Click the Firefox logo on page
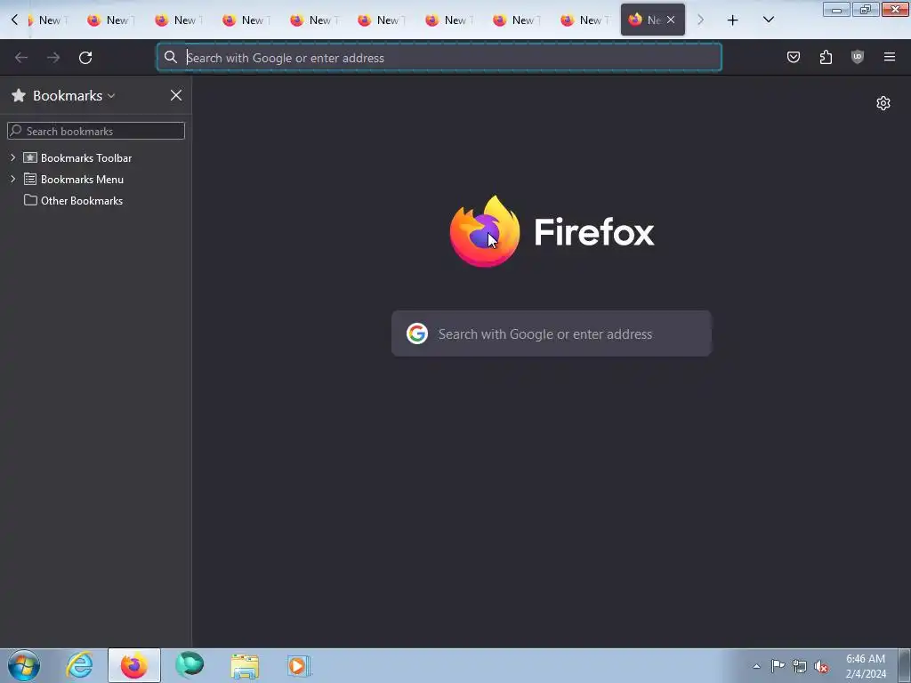 pyautogui.click(x=485, y=232)
